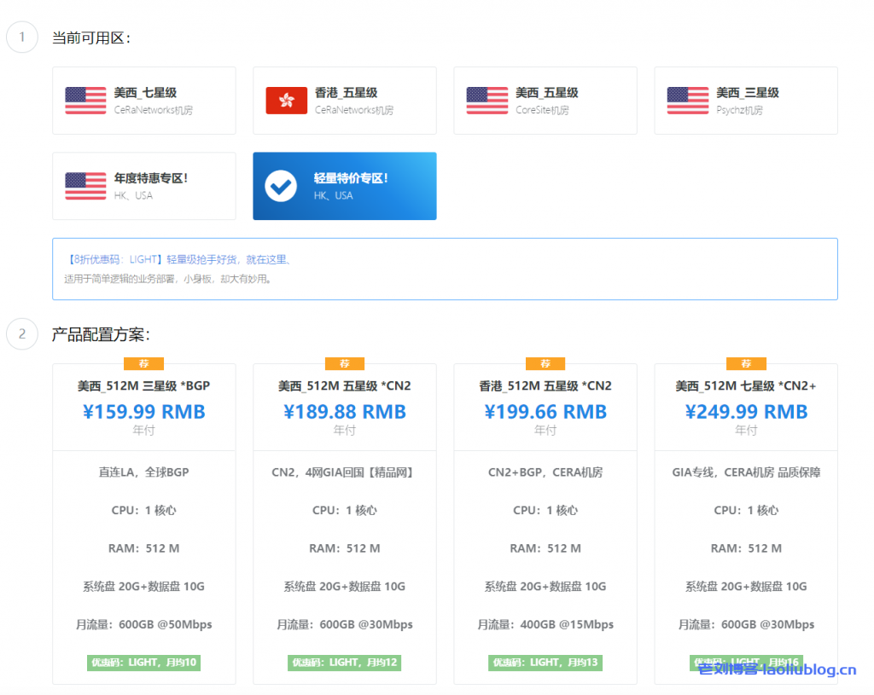Click the ¥199.66 price of the Hong Kong plan
Viewport: 874px width, 695px height.
[x=545, y=411]
